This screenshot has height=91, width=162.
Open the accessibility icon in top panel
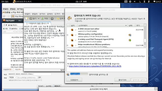click(130, 2)
